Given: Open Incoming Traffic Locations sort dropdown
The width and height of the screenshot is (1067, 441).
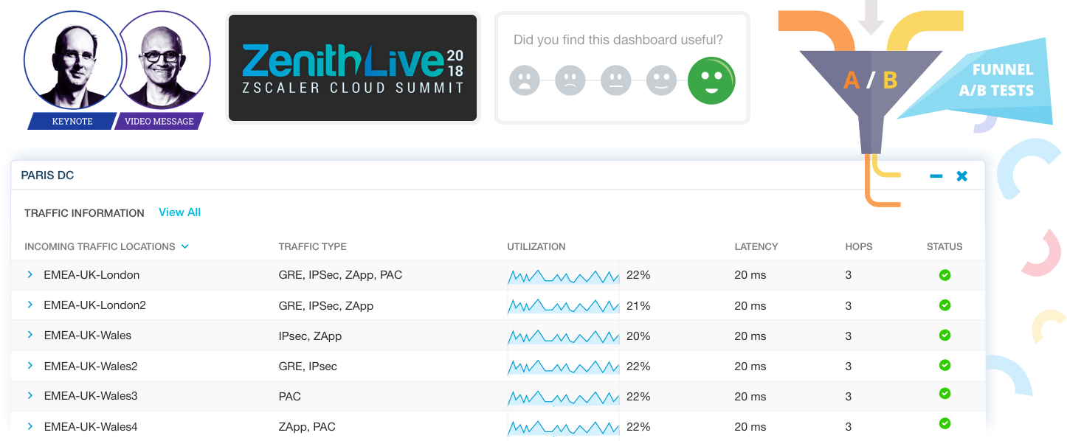Looking at the screenshot, I should pos(185,246).
